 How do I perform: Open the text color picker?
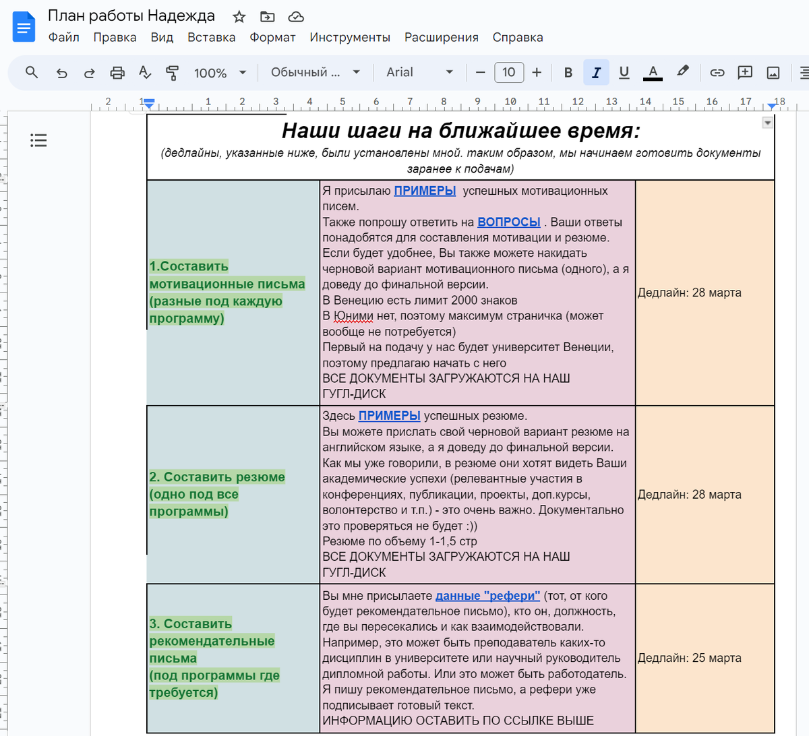point(652,72)
